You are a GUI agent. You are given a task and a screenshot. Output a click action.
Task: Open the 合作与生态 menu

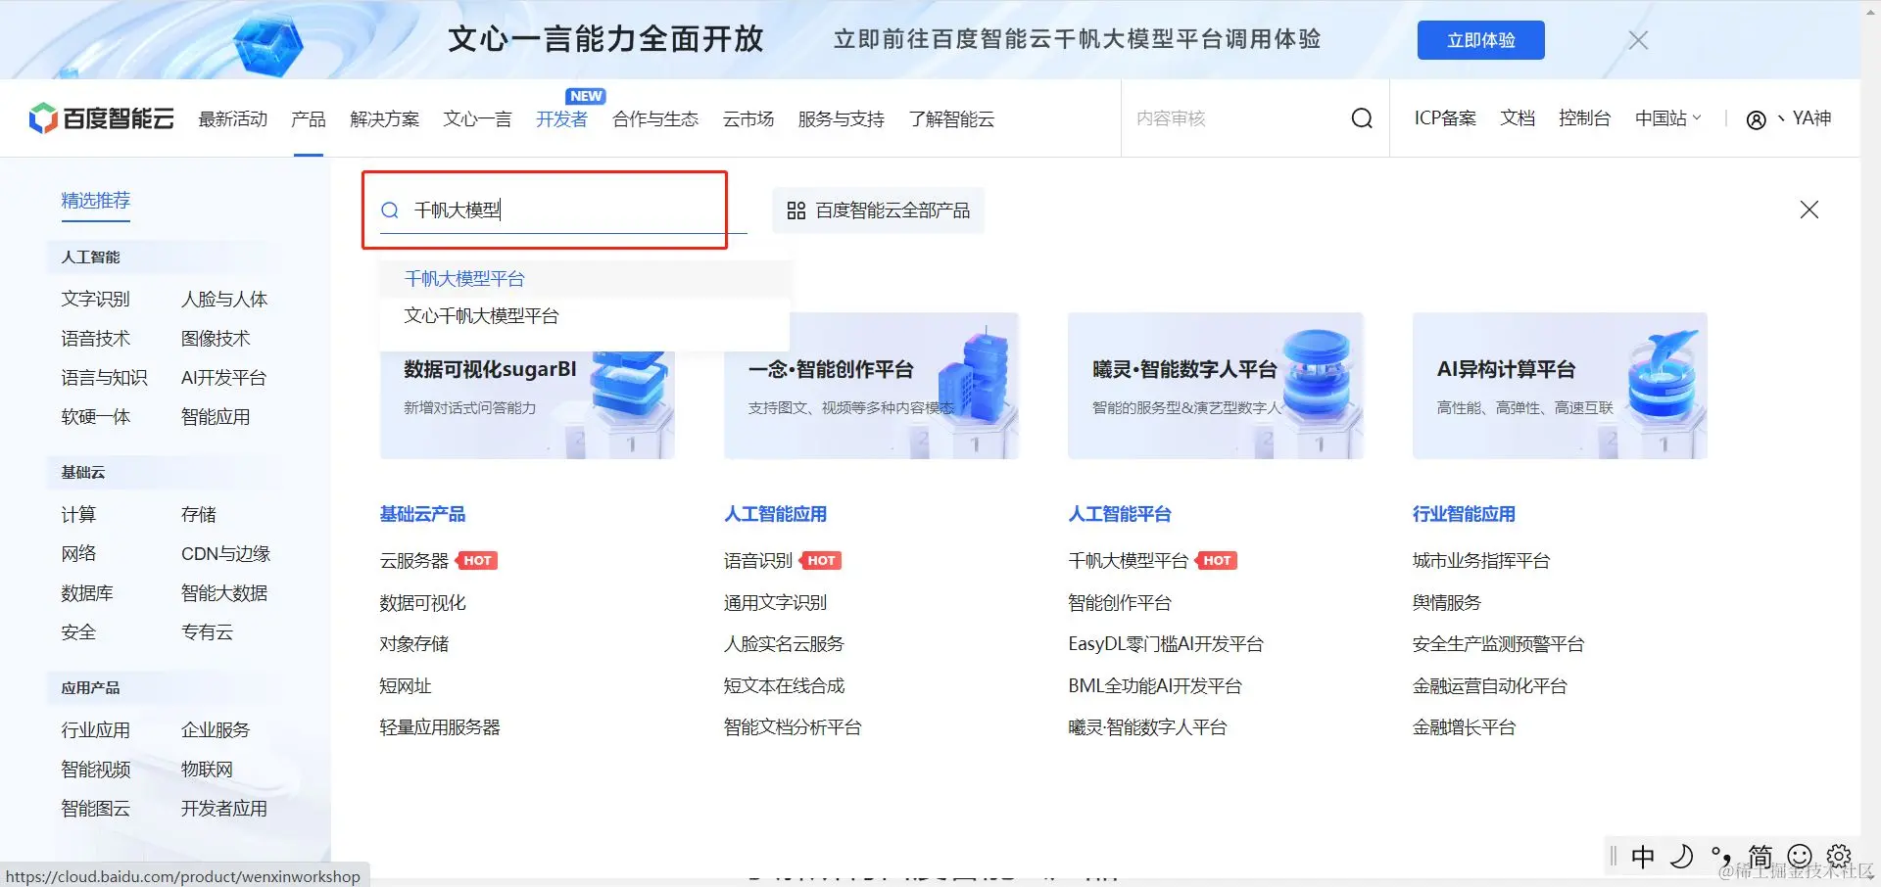[655, 119]
